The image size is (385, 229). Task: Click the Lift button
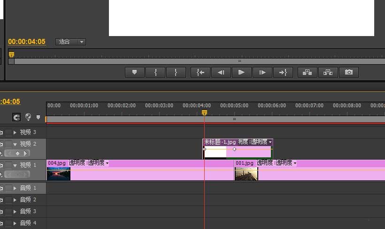(308, 72)
